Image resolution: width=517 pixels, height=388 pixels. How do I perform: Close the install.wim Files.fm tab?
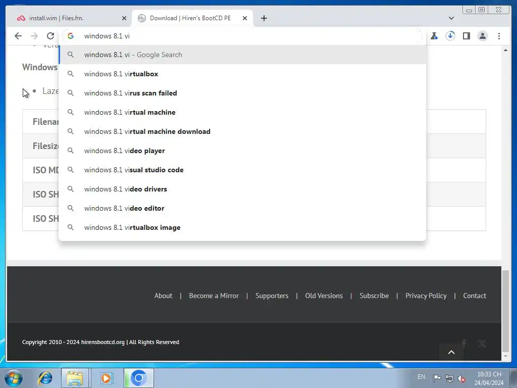tap(124, 18)
